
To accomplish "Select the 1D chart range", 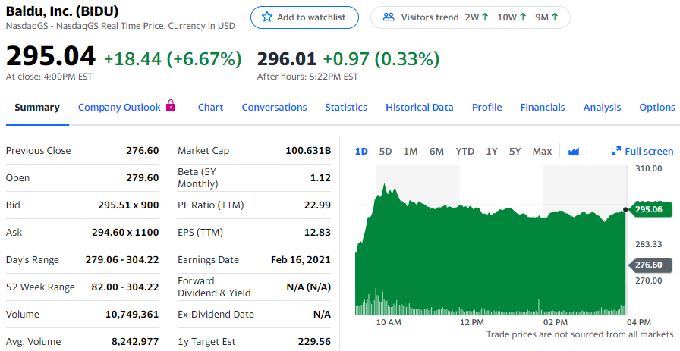I will tap(361, 151).
